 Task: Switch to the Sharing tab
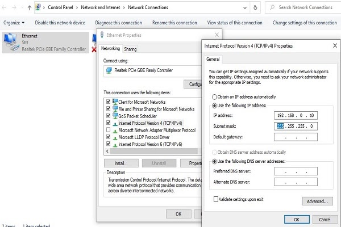[130, 49]
